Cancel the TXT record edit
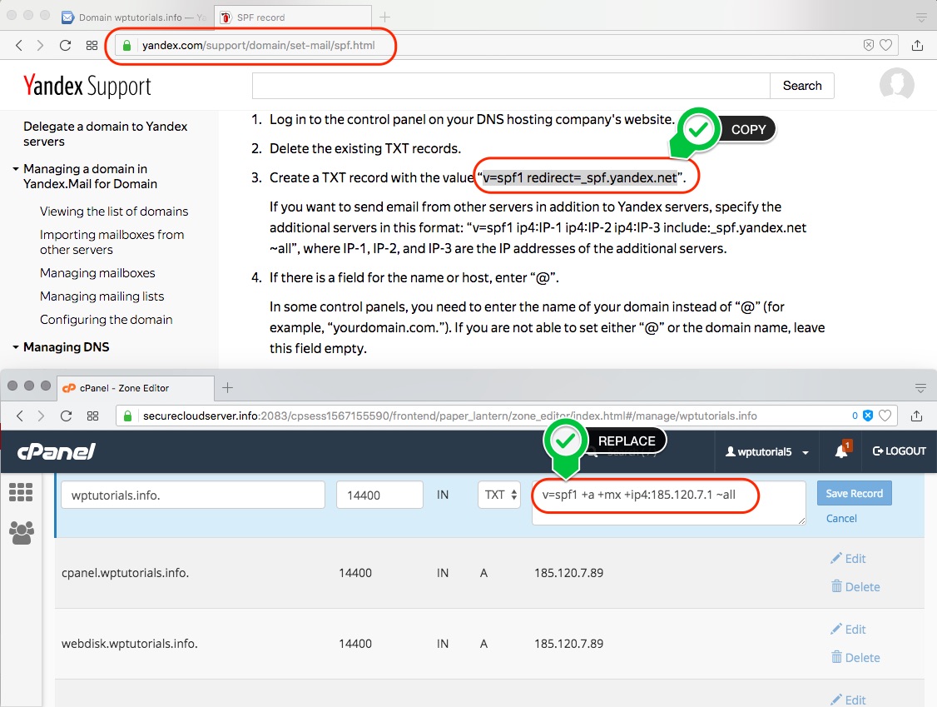This screenshot has width=937, height=707. [841, 519]
